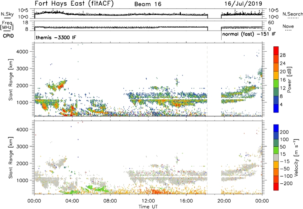Click the 'Velocity [m s⁻¹]' colorbar label
Screen dimensions: 303x209
(296, 157)
